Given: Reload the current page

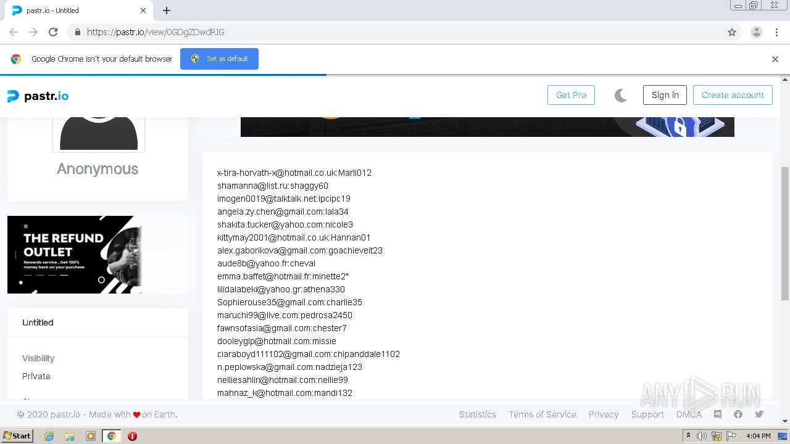Looking at the screenshot, I should coord(53,32).
